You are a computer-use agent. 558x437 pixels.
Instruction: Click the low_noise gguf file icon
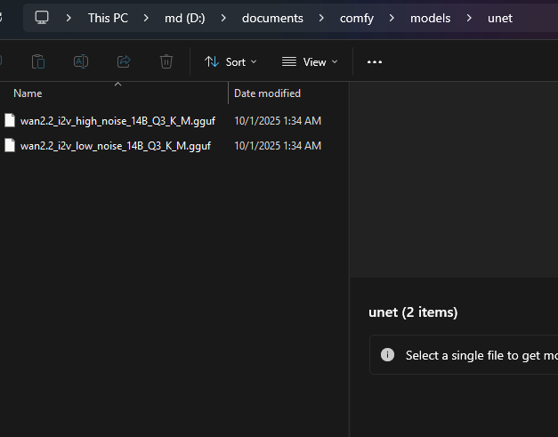point(10,145)
